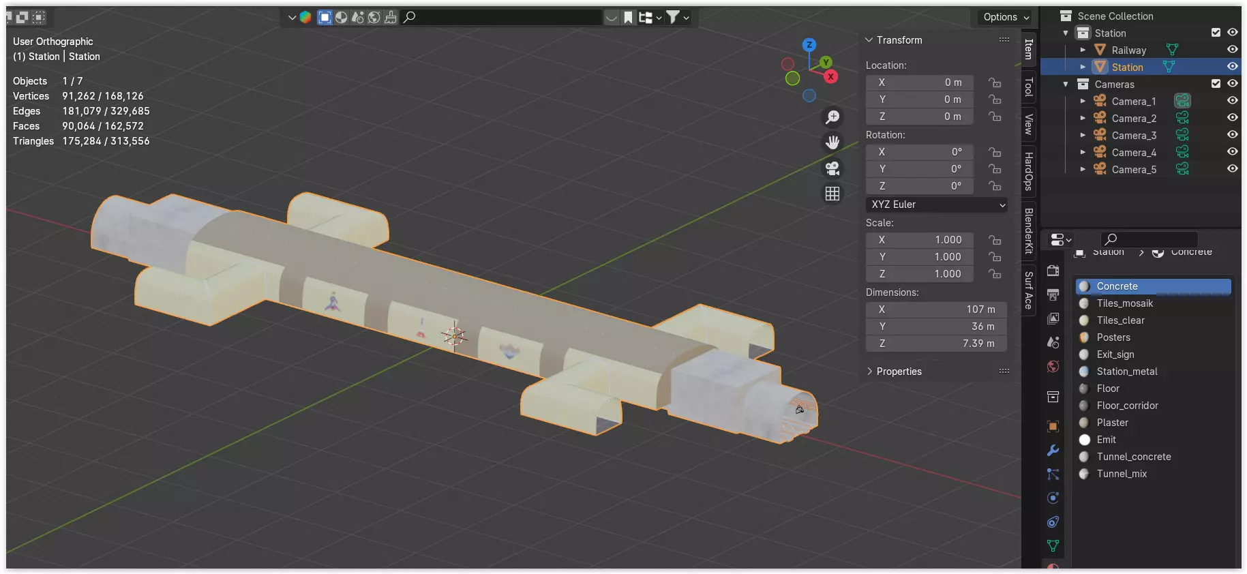This screenshot has height=574, width=1247.
Task: Switch to the HardOps sidebar tab
Action: click(x=1029, y=171)
